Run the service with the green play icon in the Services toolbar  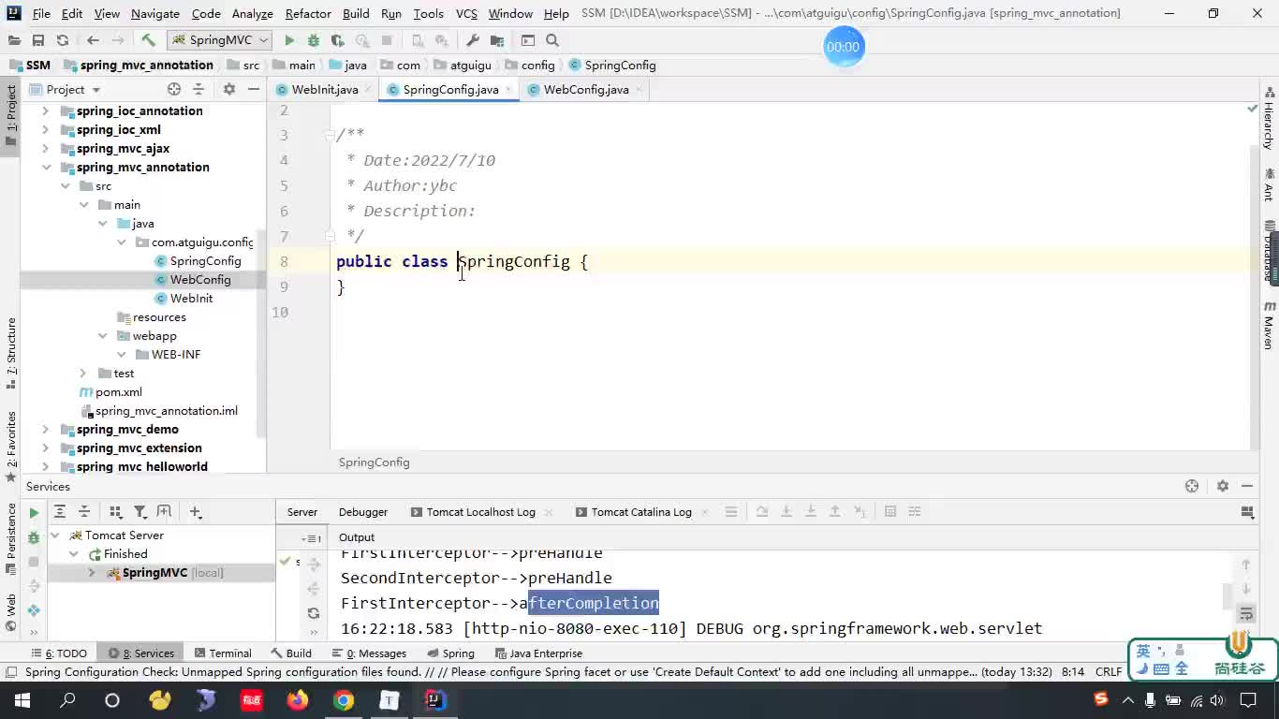coord(34,513)
